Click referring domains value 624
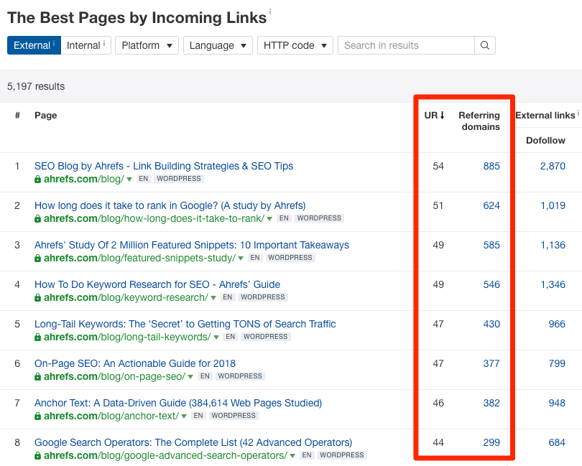 tap(491, 205)
